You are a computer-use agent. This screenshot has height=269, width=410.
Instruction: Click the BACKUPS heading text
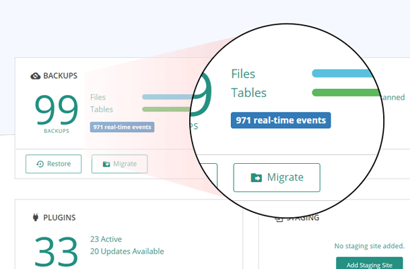click(x=61, y=76)
